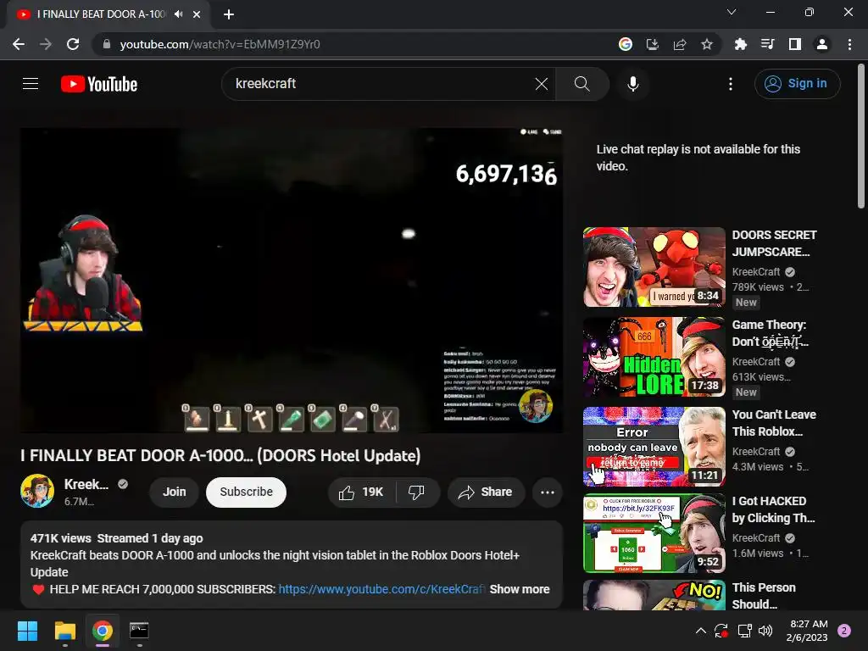Open Game Theory: Don't open video title
Viewport: 868px width, 651px height.
[770, 333]
